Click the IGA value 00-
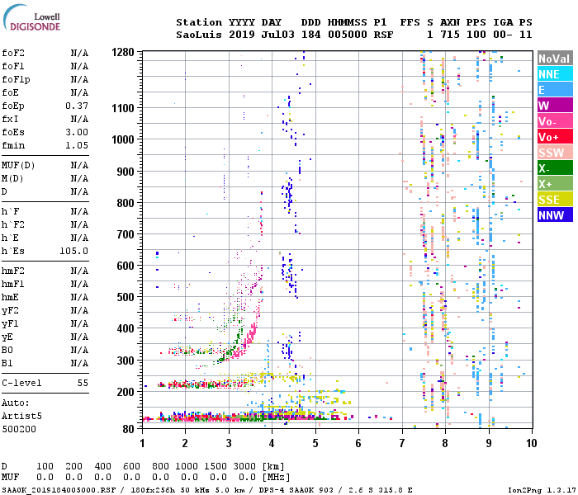The image size is (578, 495). [503, 35]
